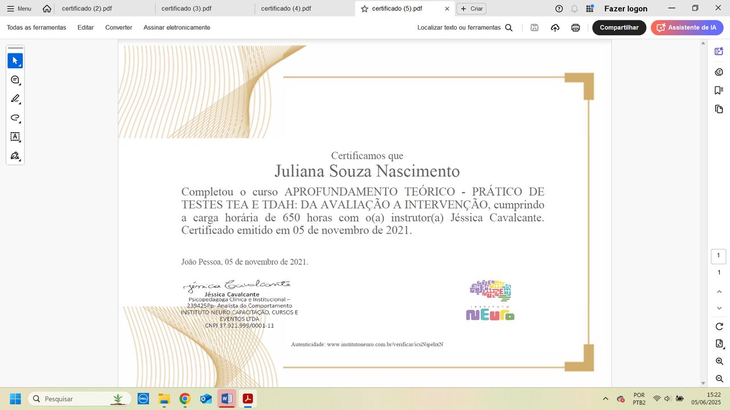Zoom in using magnifier plus icon

coord(719,362)
